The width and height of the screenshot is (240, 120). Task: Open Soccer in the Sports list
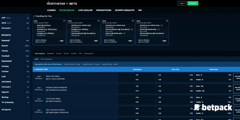(x=15, y=45)
